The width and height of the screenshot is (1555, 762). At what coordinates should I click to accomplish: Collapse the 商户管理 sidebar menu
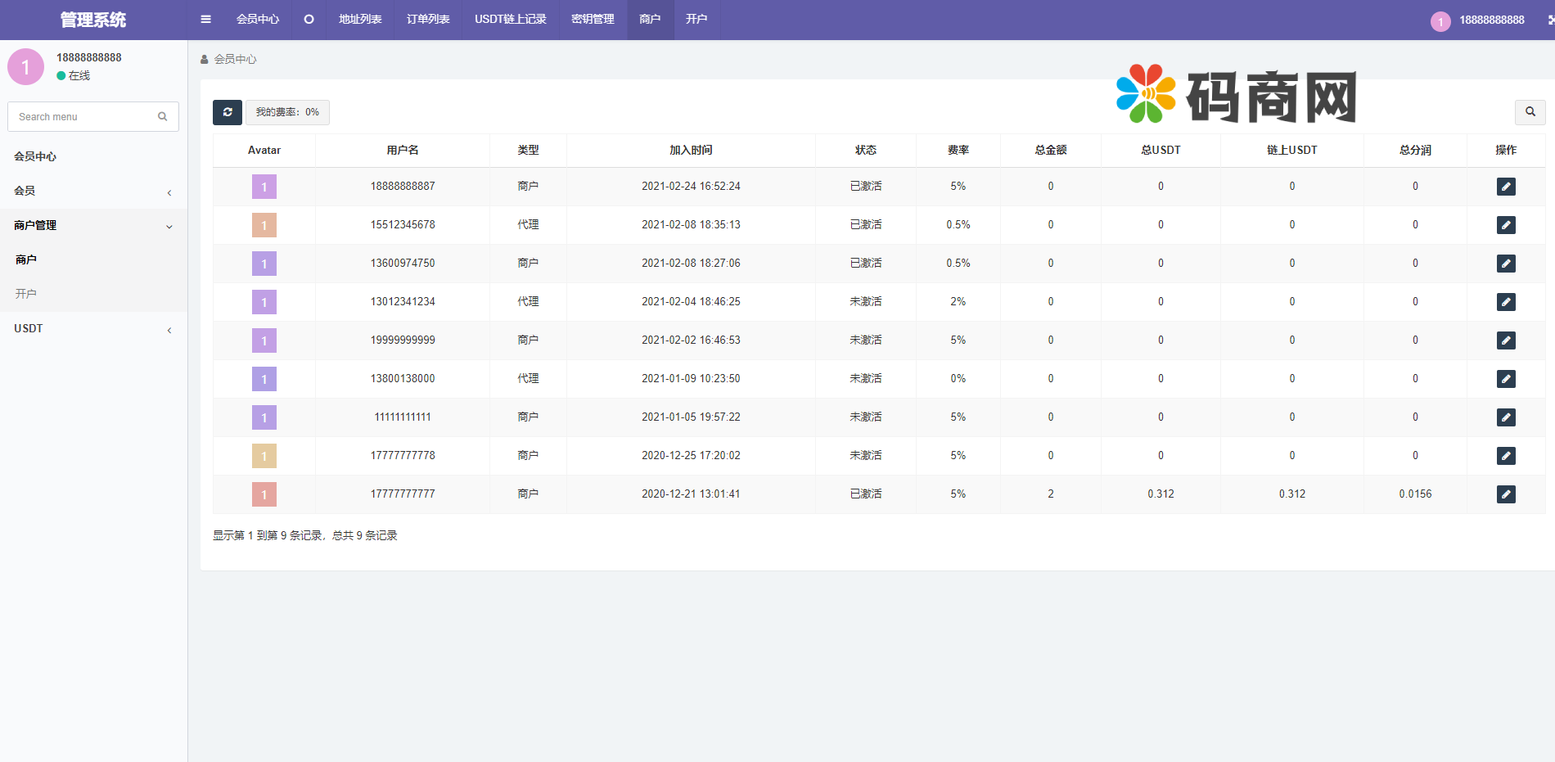(x=92, y=226)
